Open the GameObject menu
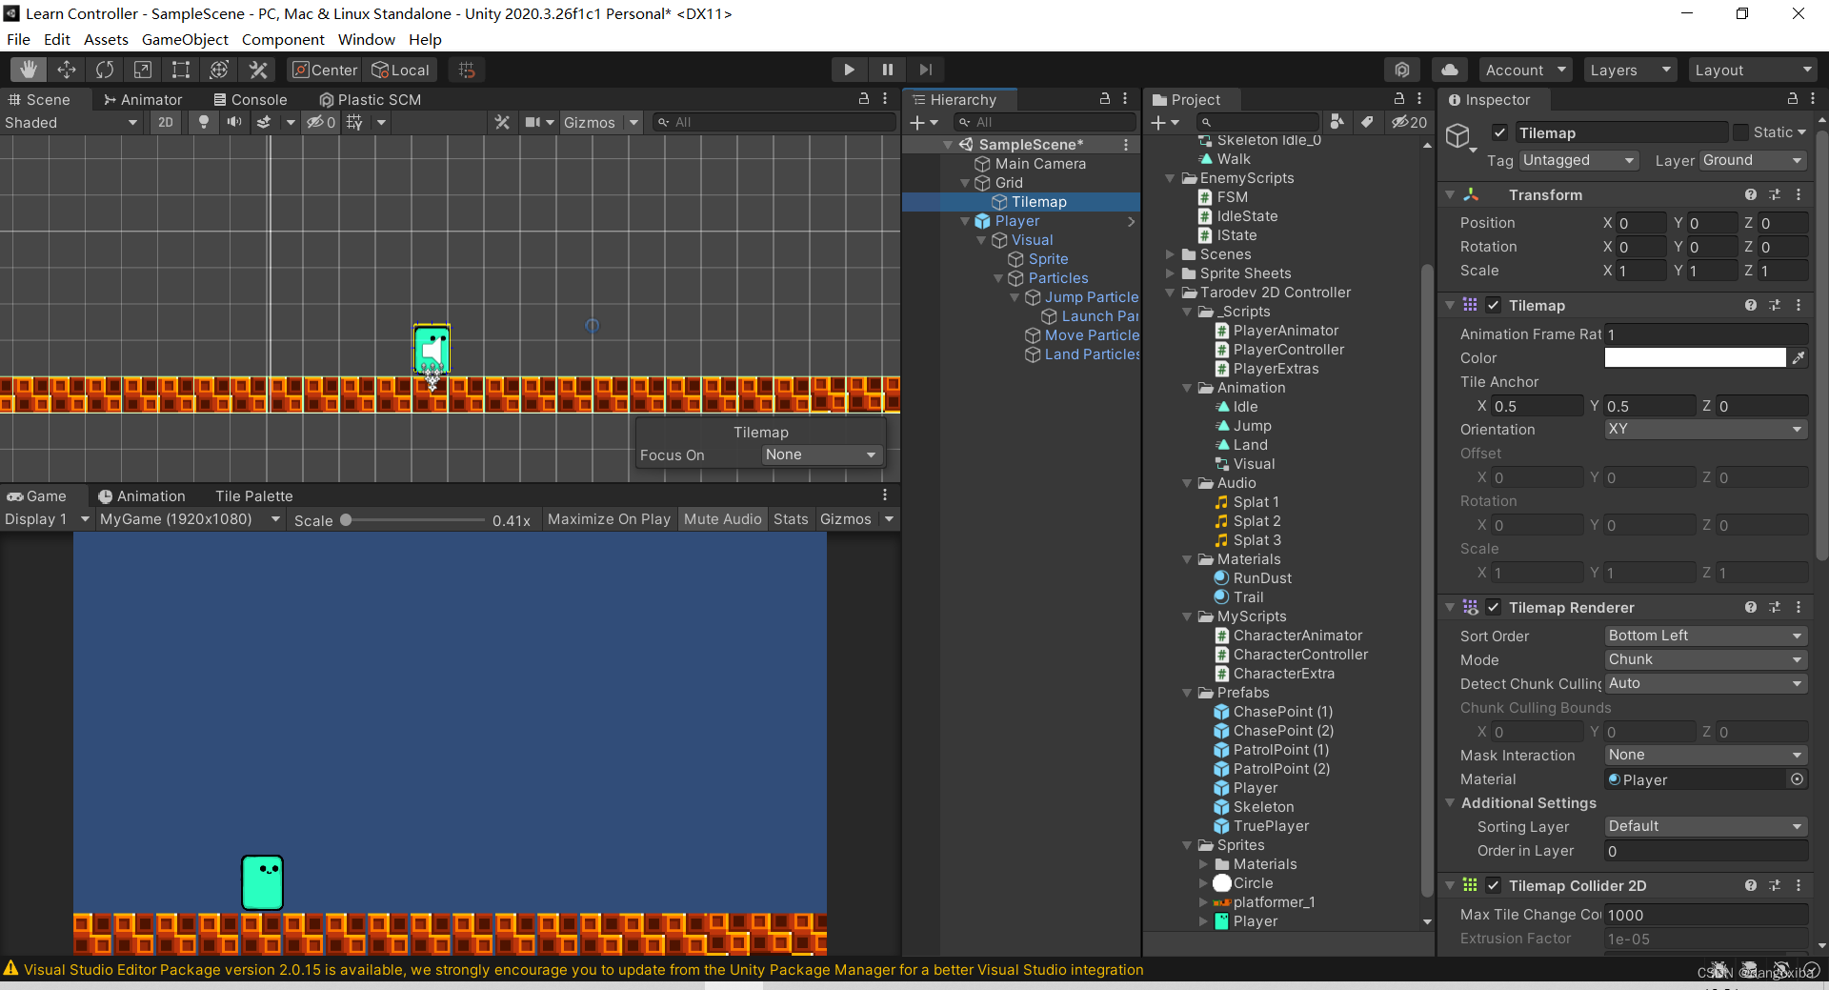Image resolution: width=1829 pixels, height=990 pixels. click(184, 39)
